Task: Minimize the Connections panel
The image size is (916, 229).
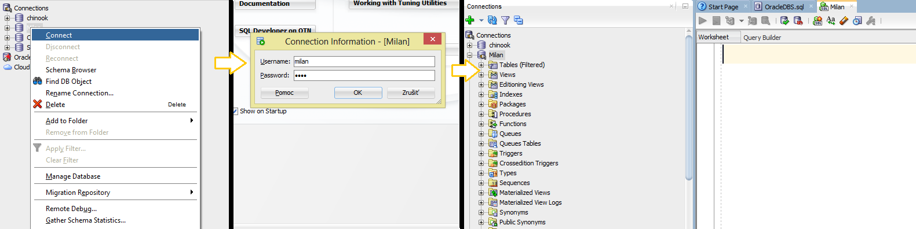Action: pos(685,6)
